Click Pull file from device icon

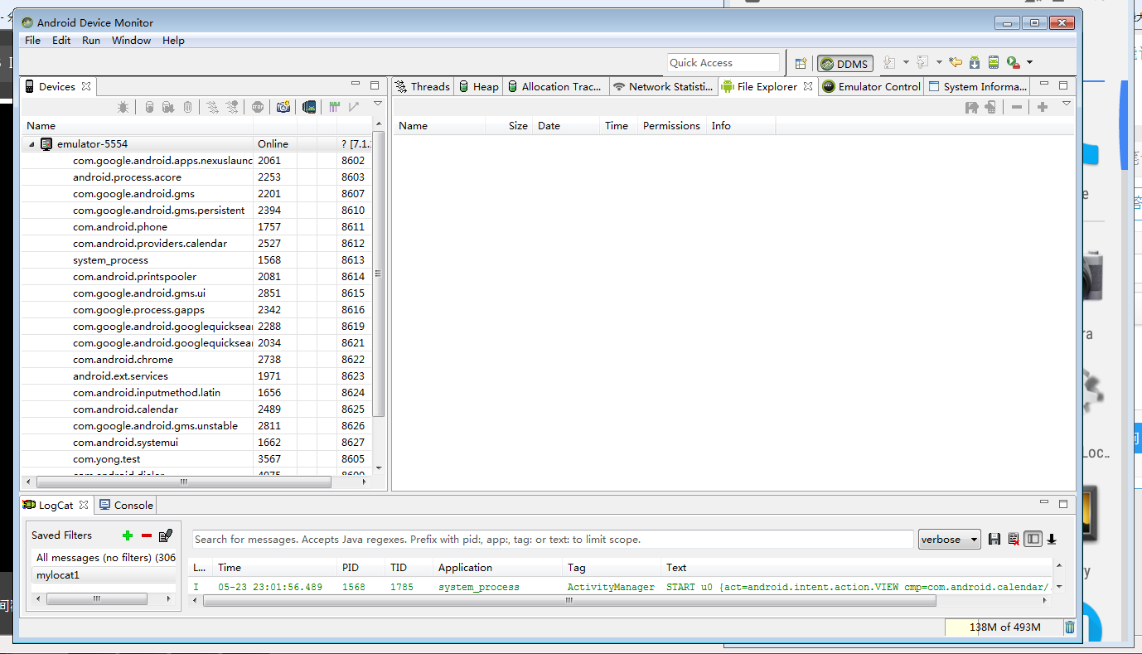click(972, 107)
